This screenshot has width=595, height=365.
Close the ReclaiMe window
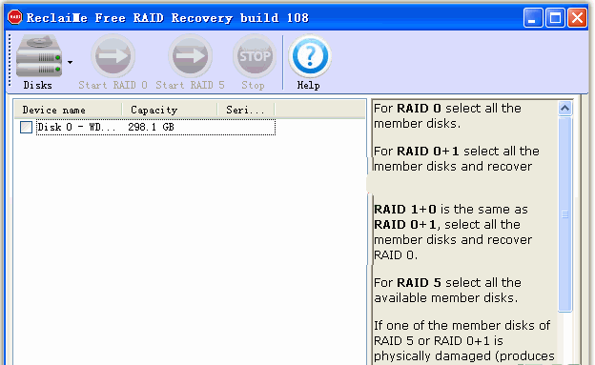[x=577, y=18]
